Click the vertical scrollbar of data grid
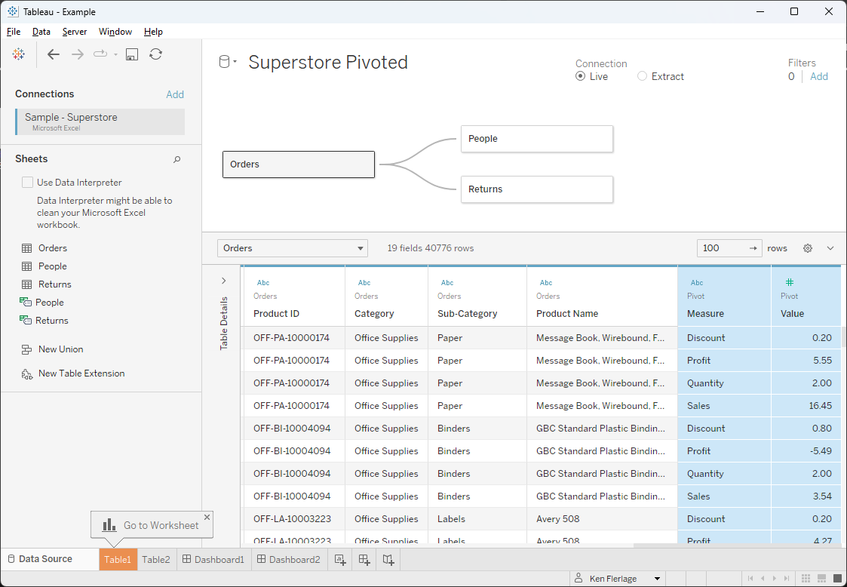Screen dimensions: 847x587 pyautogui.click(x=844, y=337)
